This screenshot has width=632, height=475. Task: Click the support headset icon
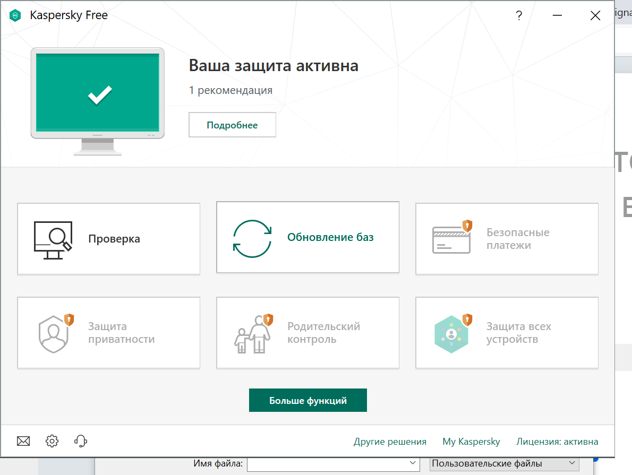81,441
